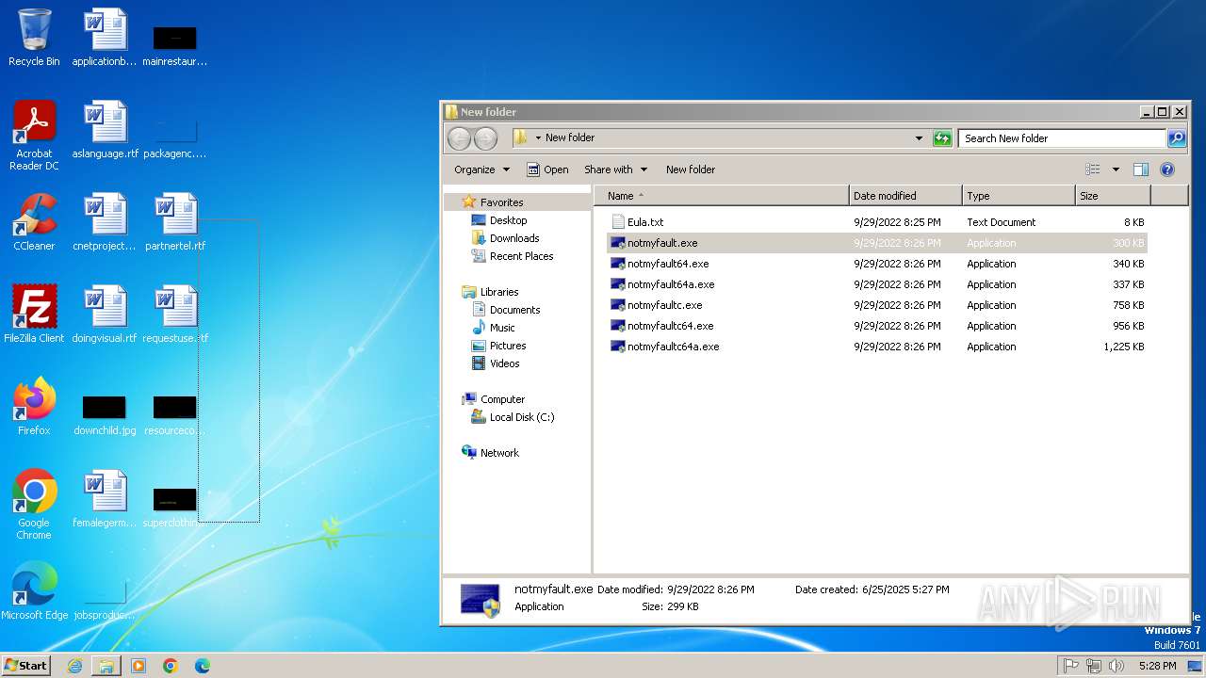Click Chrome icon in the taskbar
The image size is (1206, 678).
(171, 666)
